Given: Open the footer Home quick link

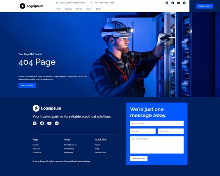Looking at the screenshot, I should [x=98, y=145].
